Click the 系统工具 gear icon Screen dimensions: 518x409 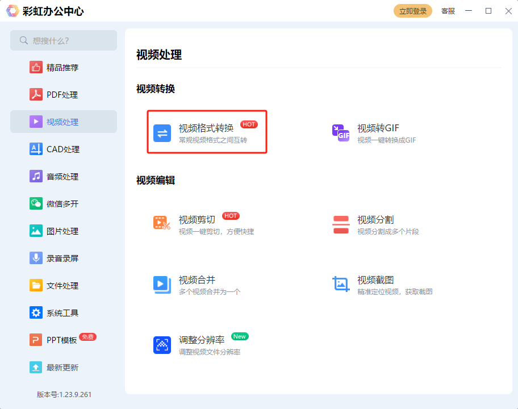36,312
